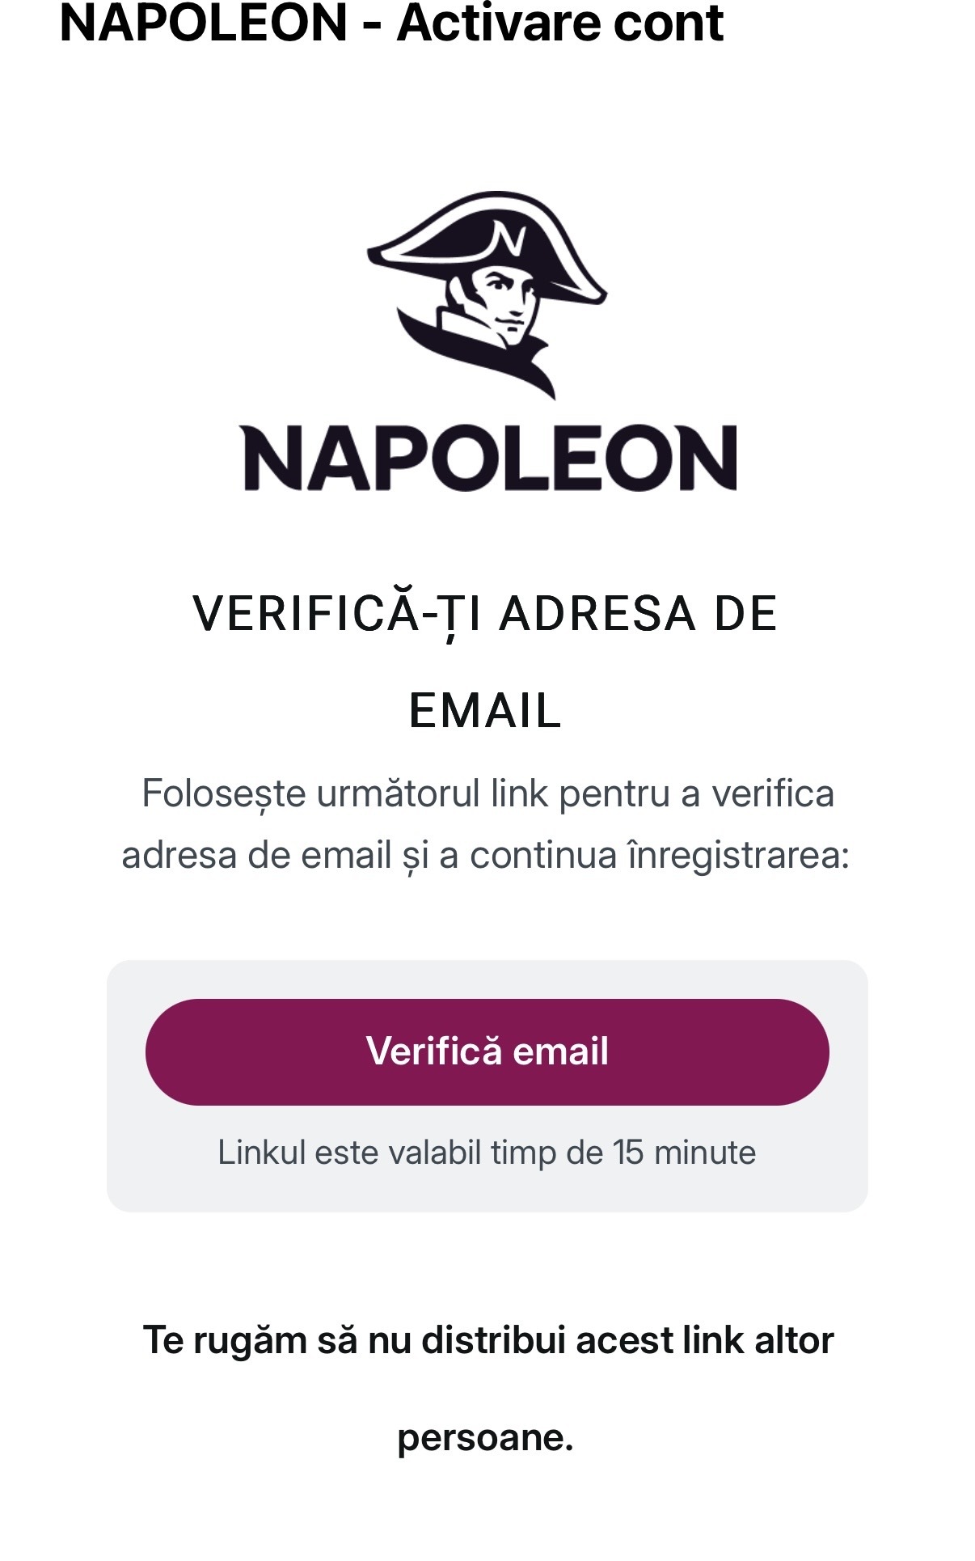Screen dimensions: 975x1561
Task: Tap the N emblem on the hat
Action: 509,240
